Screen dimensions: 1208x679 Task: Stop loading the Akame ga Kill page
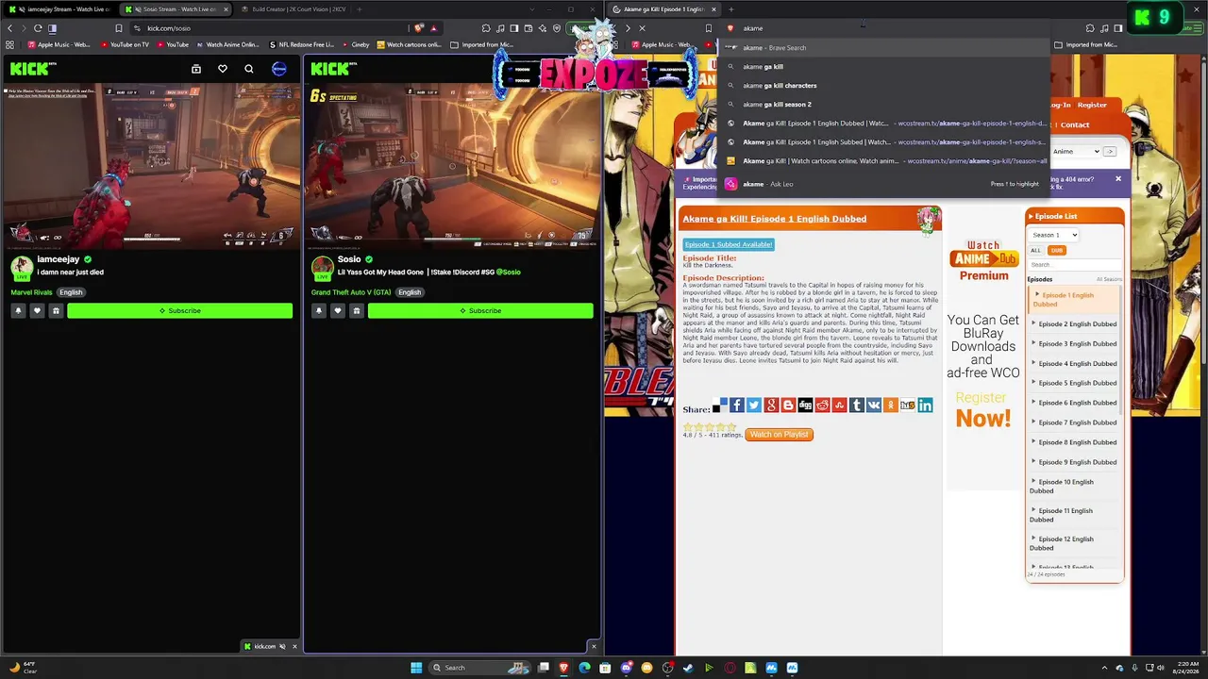coord(642,28)
